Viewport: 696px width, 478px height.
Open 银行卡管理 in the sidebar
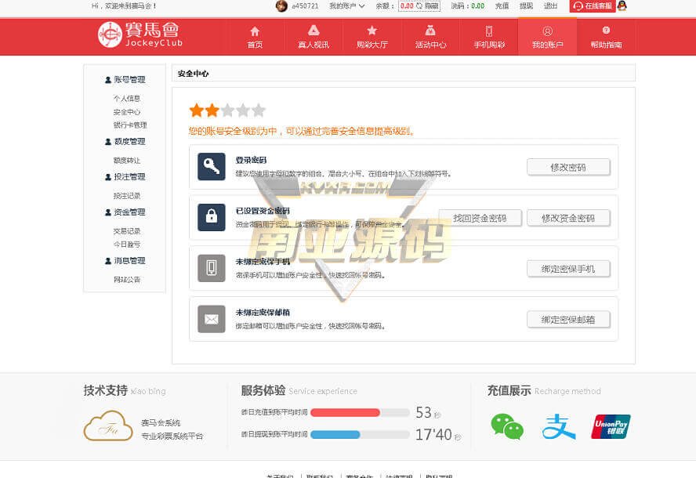[x=129, y=125]
